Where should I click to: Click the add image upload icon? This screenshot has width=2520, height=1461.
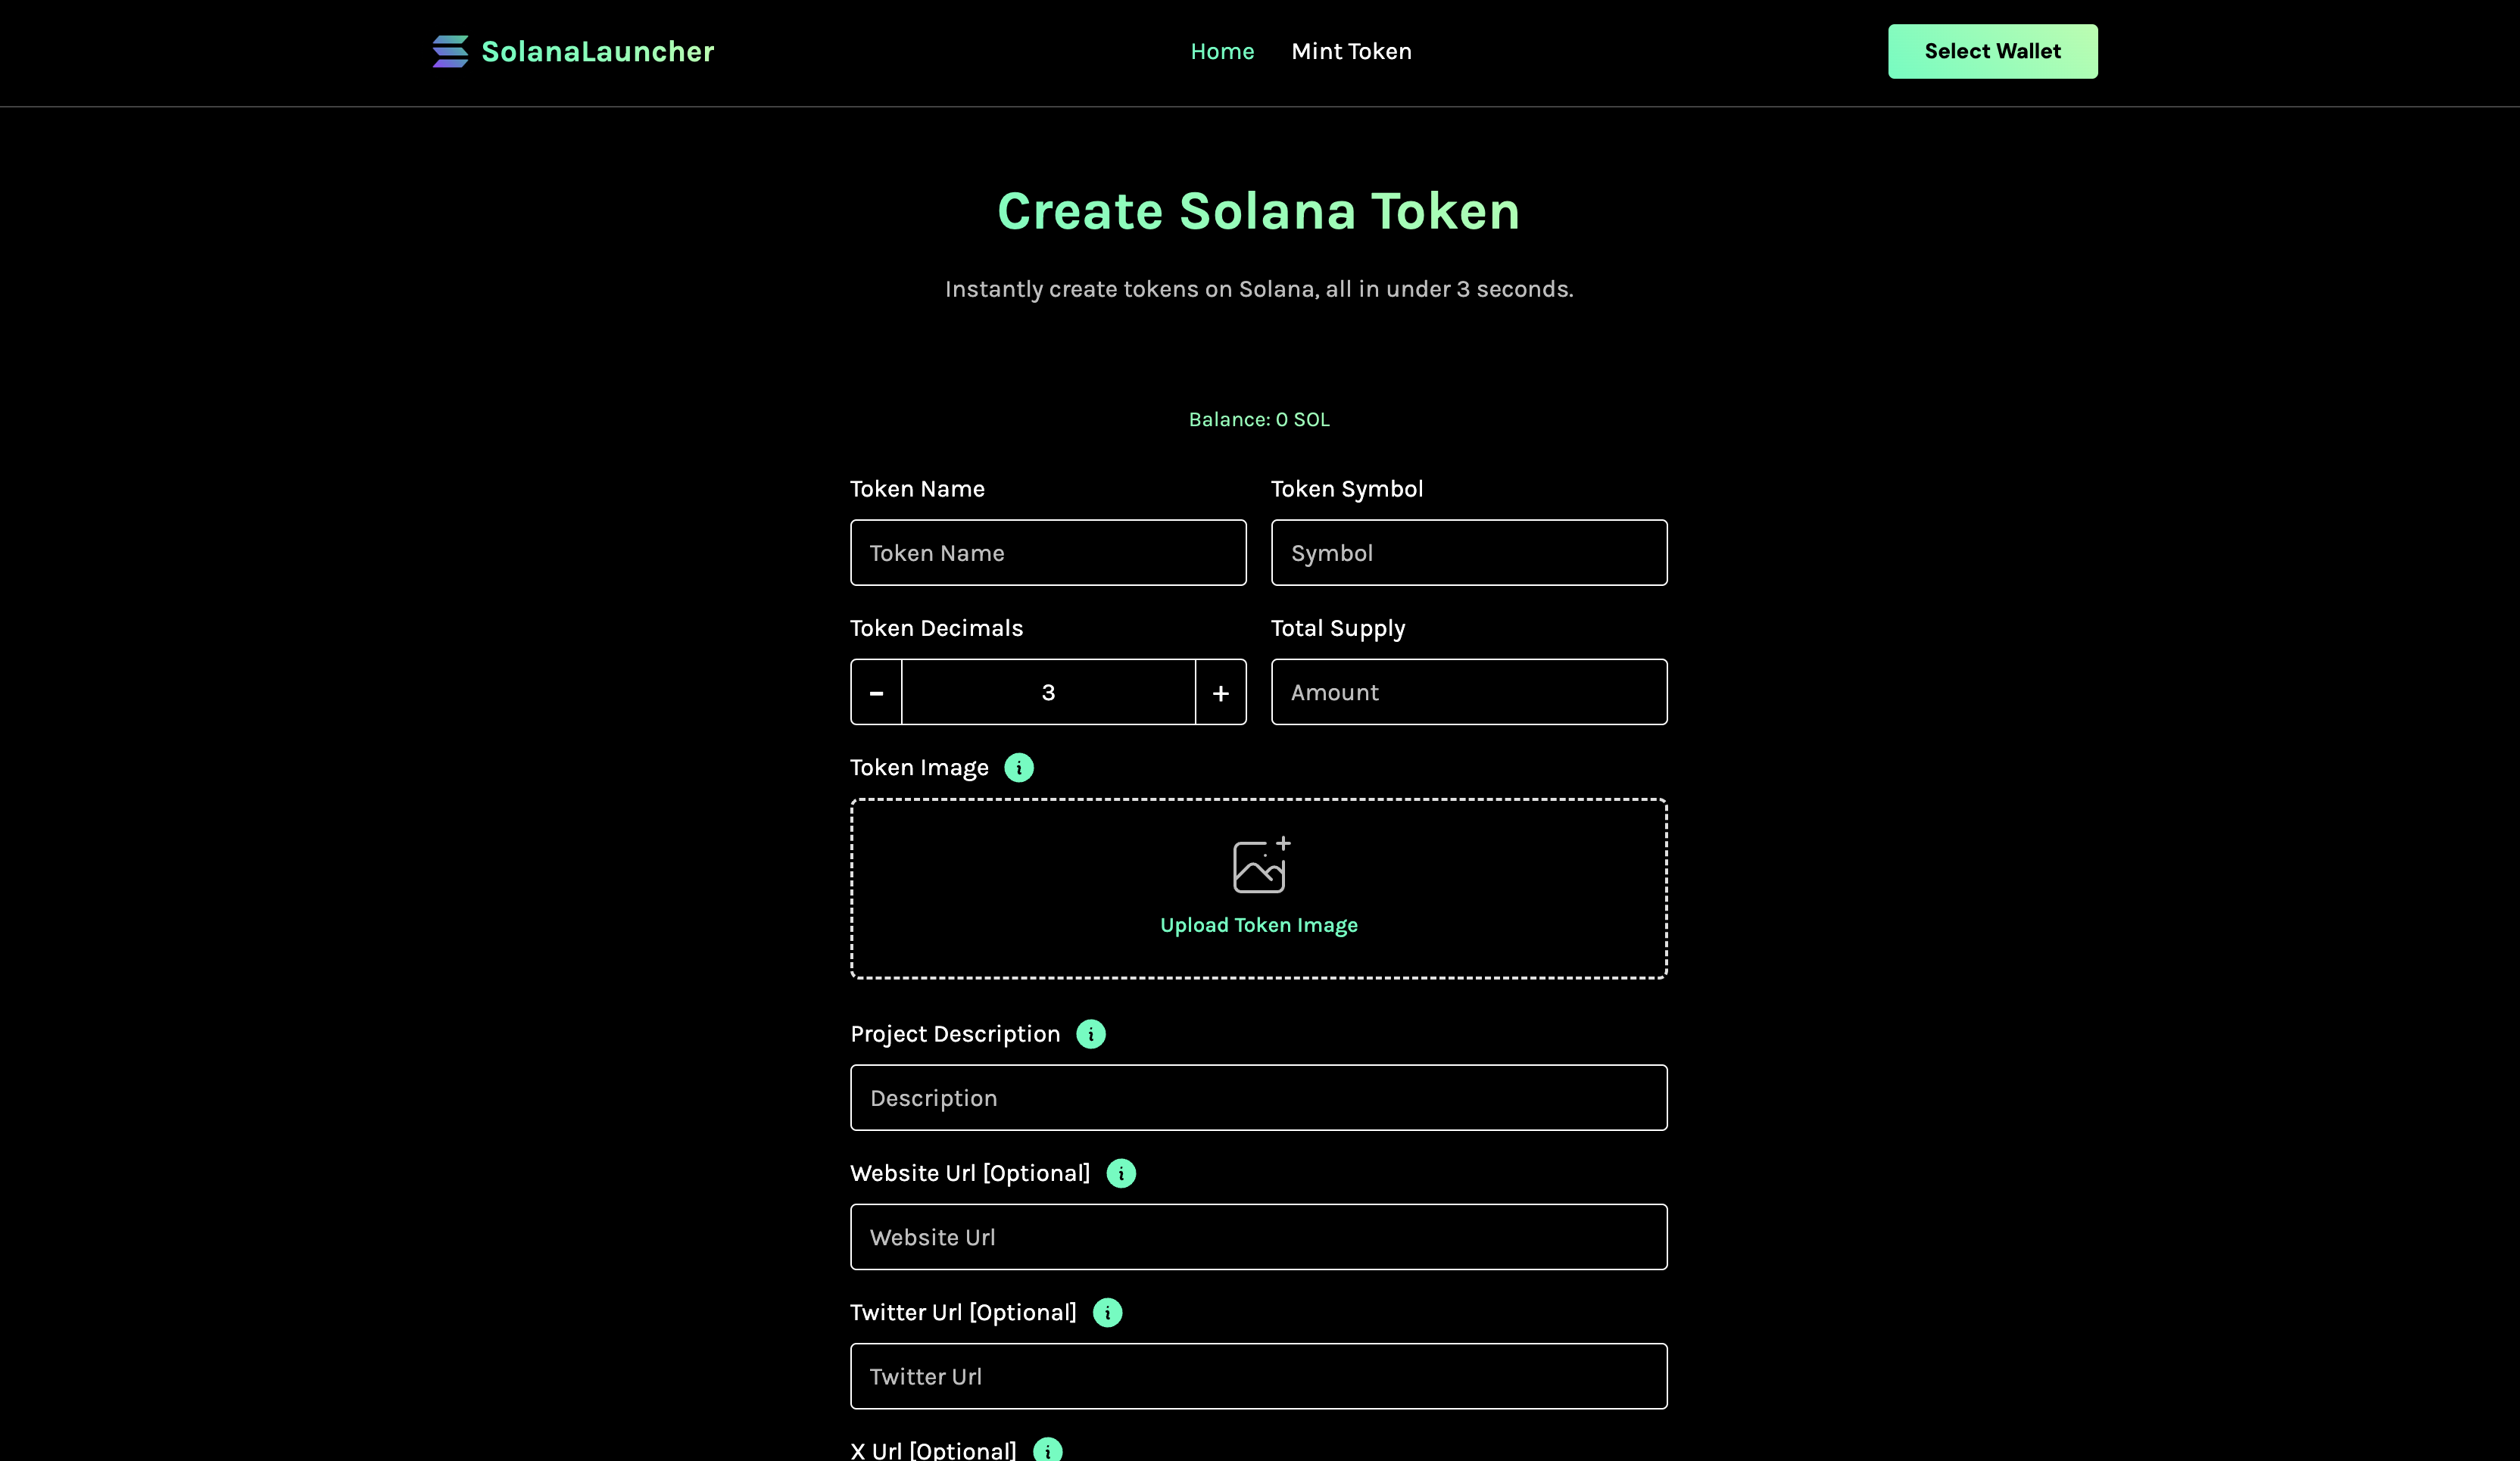(1261, 865)
